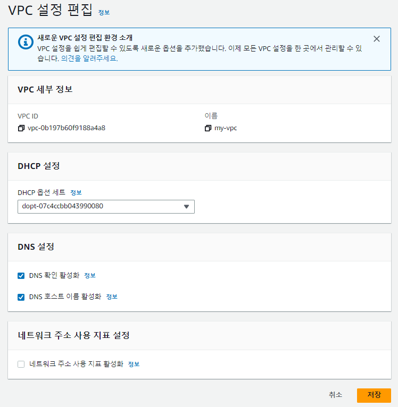This screenshot has width=398, height=407.
Task: Click the blue info icon in the banner
Action: pos(26,42)
